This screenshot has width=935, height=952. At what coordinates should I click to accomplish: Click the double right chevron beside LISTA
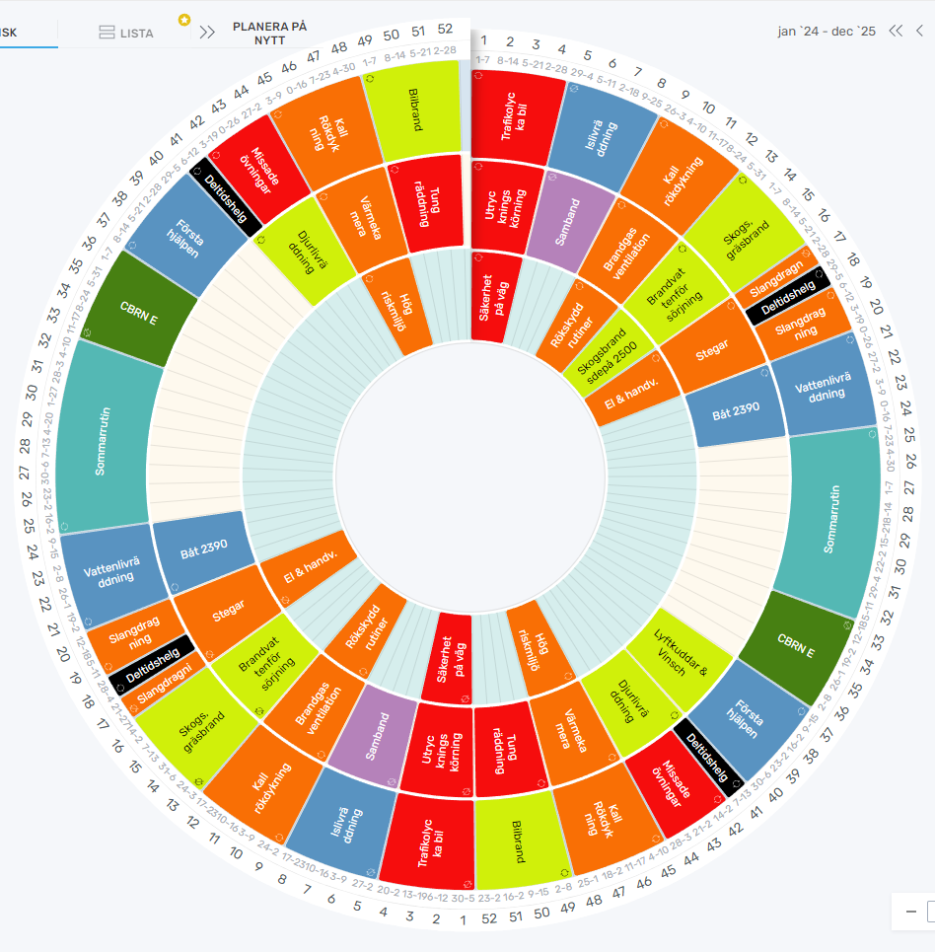(206, 33)
